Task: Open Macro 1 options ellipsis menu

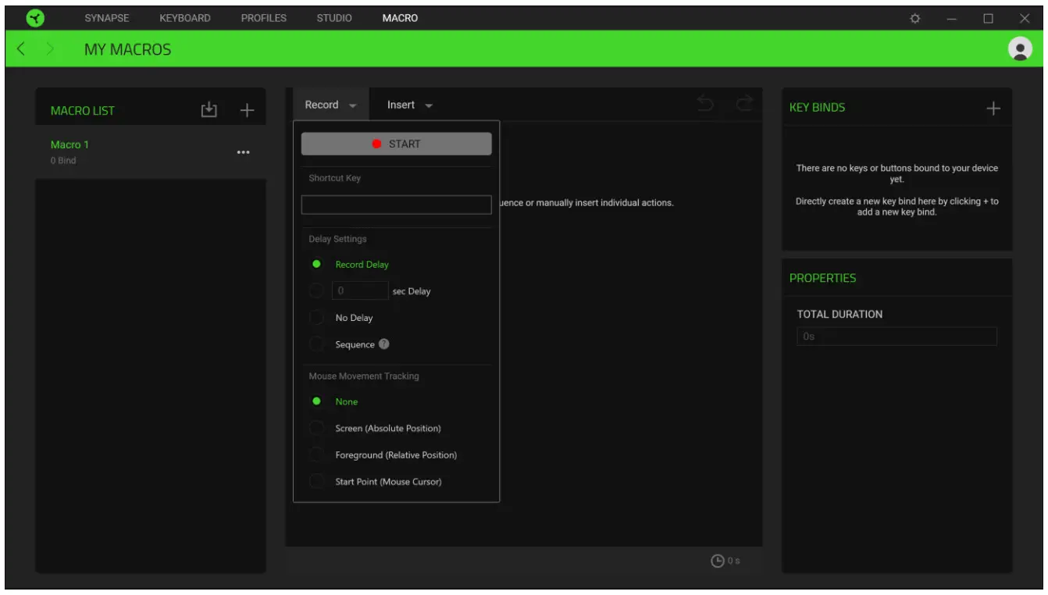Action: [x=243, y=152]
